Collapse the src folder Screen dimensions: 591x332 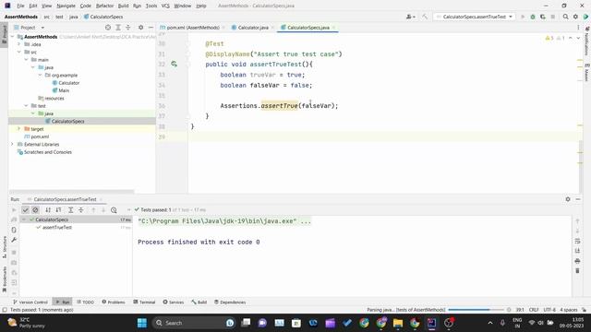click(19, 52)
